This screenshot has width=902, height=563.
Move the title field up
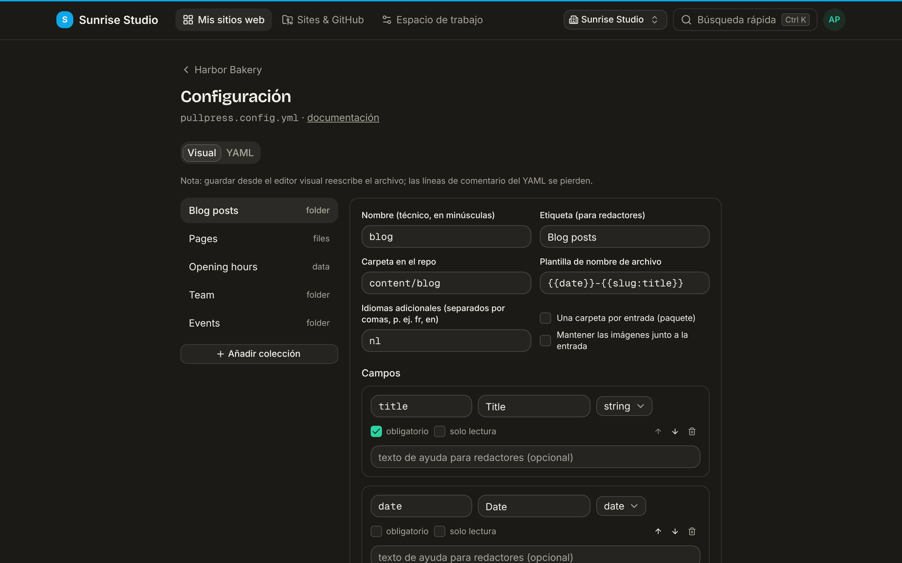(x=658, y=431)
